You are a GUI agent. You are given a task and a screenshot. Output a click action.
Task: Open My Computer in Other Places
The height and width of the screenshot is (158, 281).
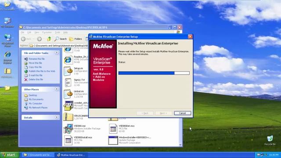pos(35,104)
